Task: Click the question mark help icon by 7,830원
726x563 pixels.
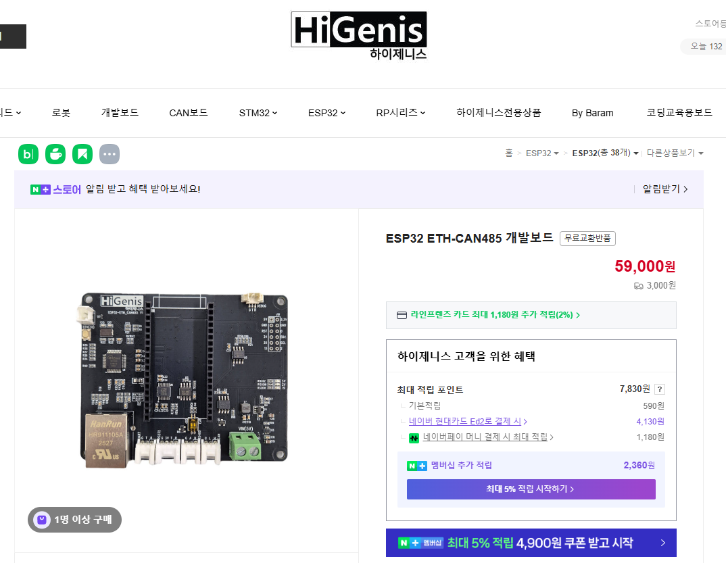Action: click(660, 389)
